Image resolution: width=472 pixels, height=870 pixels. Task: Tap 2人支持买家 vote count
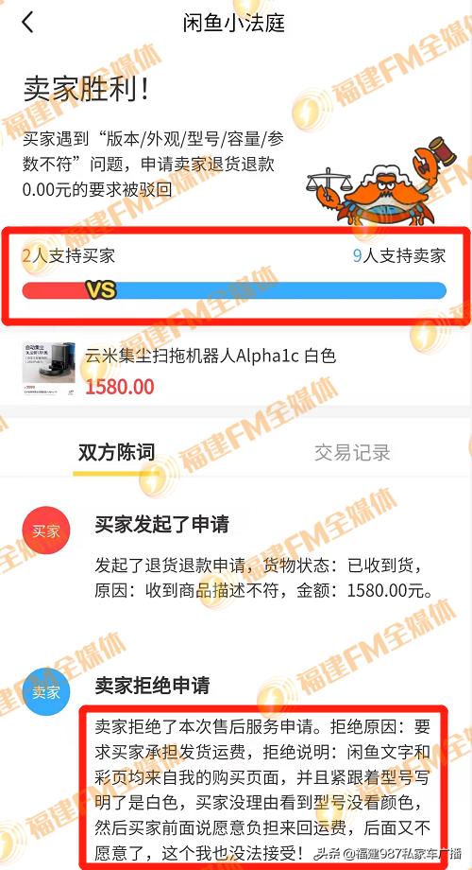tap(69, 255)
